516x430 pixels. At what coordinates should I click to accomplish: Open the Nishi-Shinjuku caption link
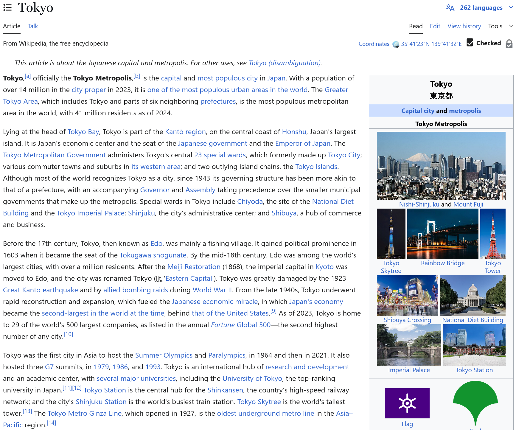[x=419, y=204]
